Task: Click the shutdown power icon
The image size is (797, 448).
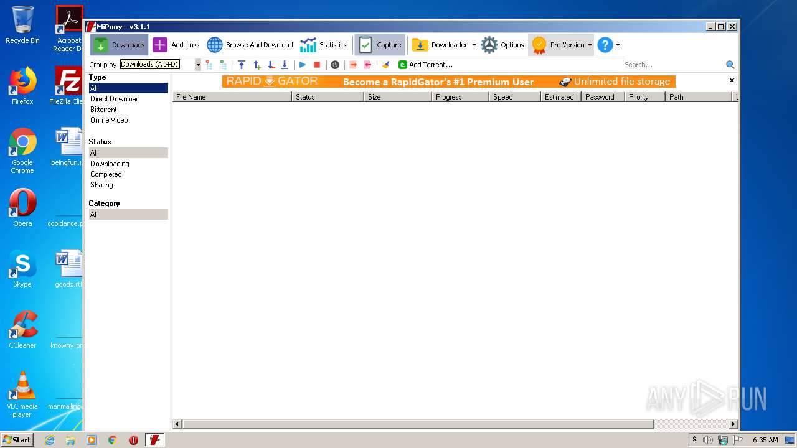Action: (335, 65)
